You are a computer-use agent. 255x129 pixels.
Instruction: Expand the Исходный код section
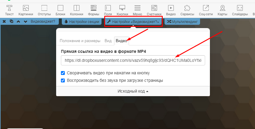133,91
